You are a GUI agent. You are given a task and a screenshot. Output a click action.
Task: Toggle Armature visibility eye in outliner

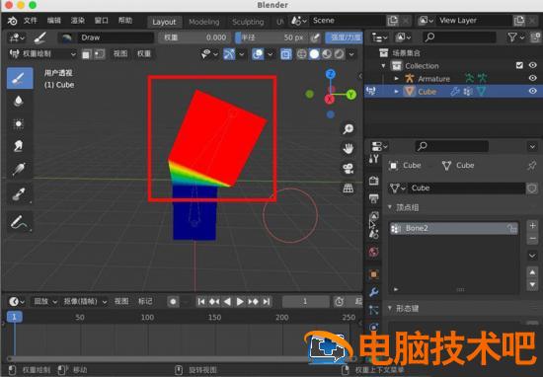tap(532, 78)
